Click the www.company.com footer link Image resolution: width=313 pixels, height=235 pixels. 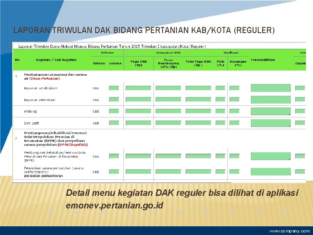tap(290, 231)
